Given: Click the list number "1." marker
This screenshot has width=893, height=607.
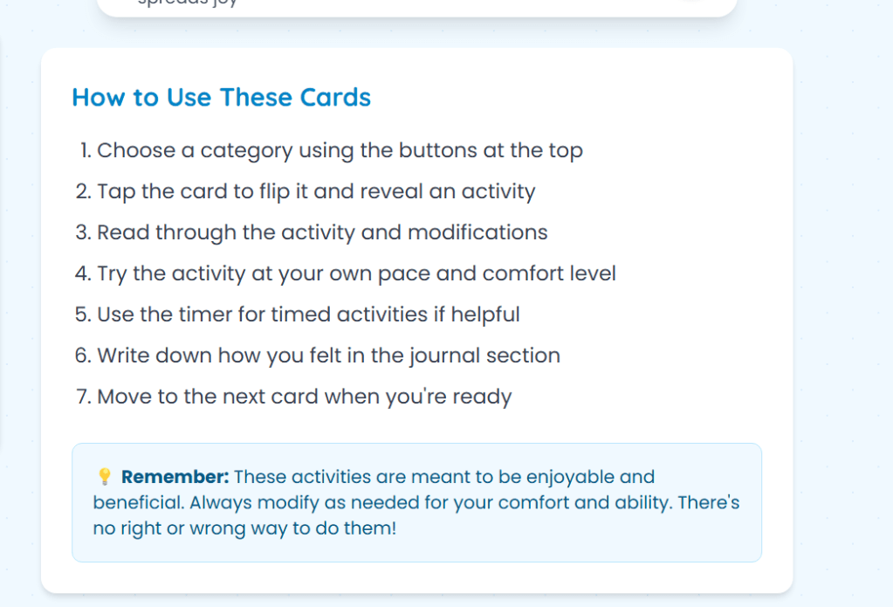Looking at the screenshot, I should pyautogui.click(x=86, y=150).
